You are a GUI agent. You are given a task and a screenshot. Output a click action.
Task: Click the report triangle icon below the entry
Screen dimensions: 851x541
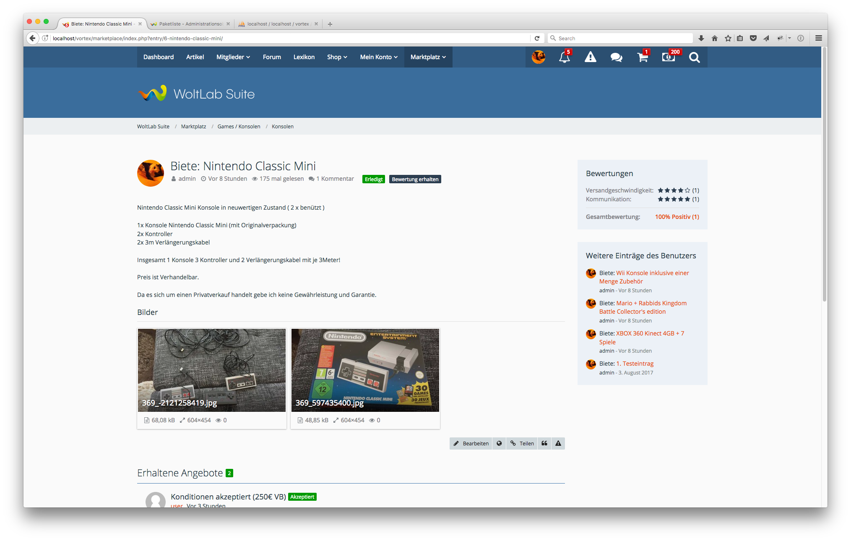point(558,443)
